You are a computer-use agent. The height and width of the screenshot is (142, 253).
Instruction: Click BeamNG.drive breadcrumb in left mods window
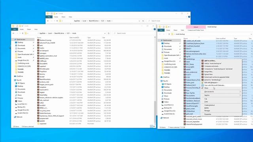59,33
